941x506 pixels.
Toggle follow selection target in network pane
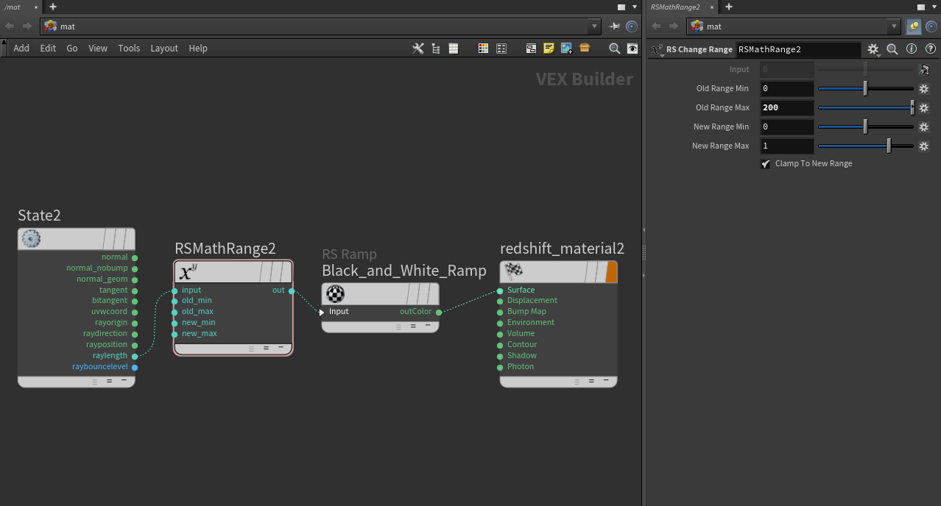click(x=632, y=26)
